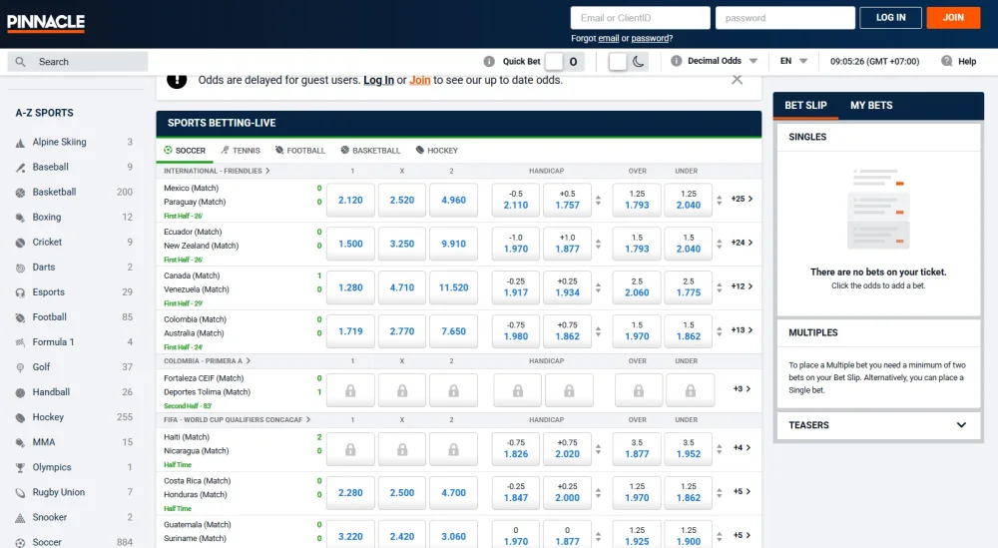Bet Venezuela win at 11.520
The image size is (998, 548).
click(x=453, y=287)
